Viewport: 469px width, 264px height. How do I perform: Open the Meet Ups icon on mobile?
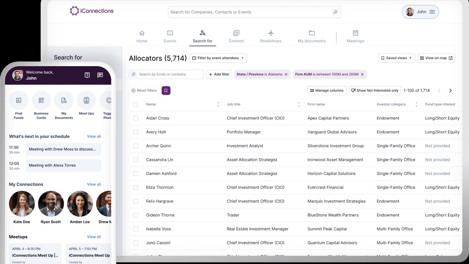click(x=86, y=101)
